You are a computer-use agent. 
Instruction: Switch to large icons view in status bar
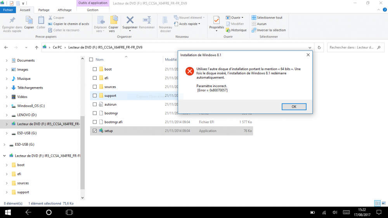[x=384, y=203]
